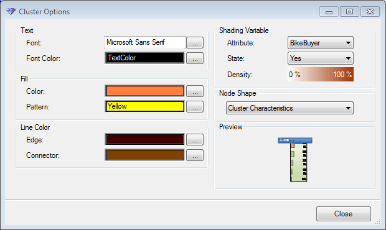The image size is (386, 230).
Task: Click the orange Fill Color swatch
Action: coord(144,91)
